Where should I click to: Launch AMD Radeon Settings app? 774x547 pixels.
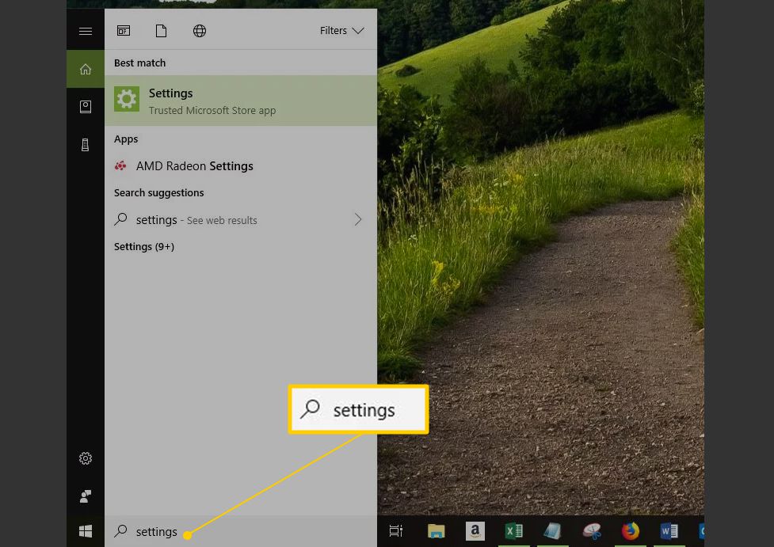tap(195, 166)
